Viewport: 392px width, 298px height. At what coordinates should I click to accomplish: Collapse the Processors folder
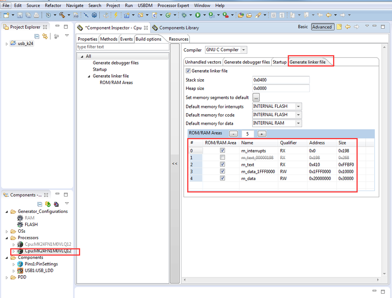click(x=7, y=238)
